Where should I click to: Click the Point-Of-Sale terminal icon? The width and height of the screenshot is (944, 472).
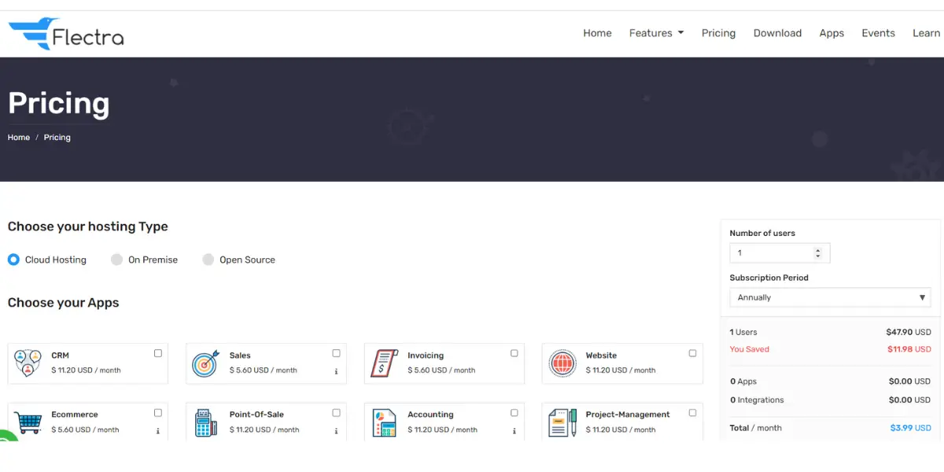(205, 422)
